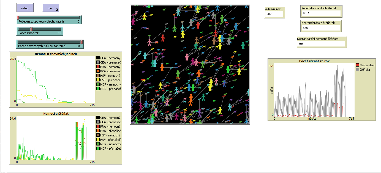
Task: Click brown HSF - nemocný swatch in štěňat plot
Action: 98,135
